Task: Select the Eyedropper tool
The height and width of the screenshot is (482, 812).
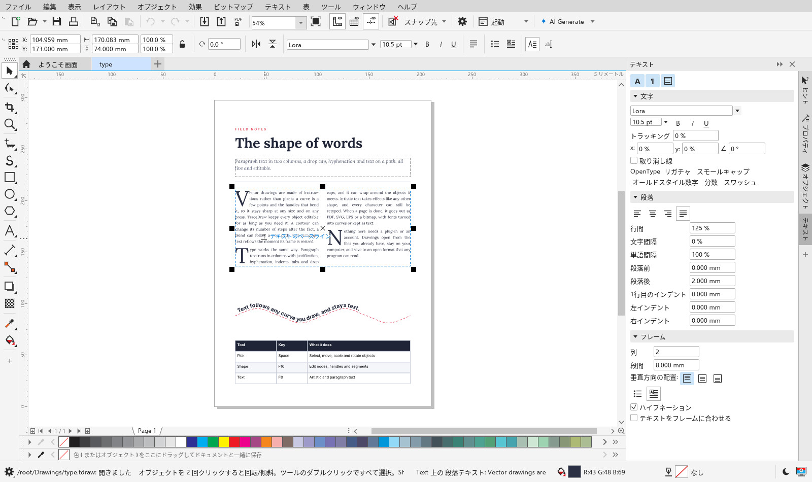Action: pyautogui.click(x=9, y=324)
